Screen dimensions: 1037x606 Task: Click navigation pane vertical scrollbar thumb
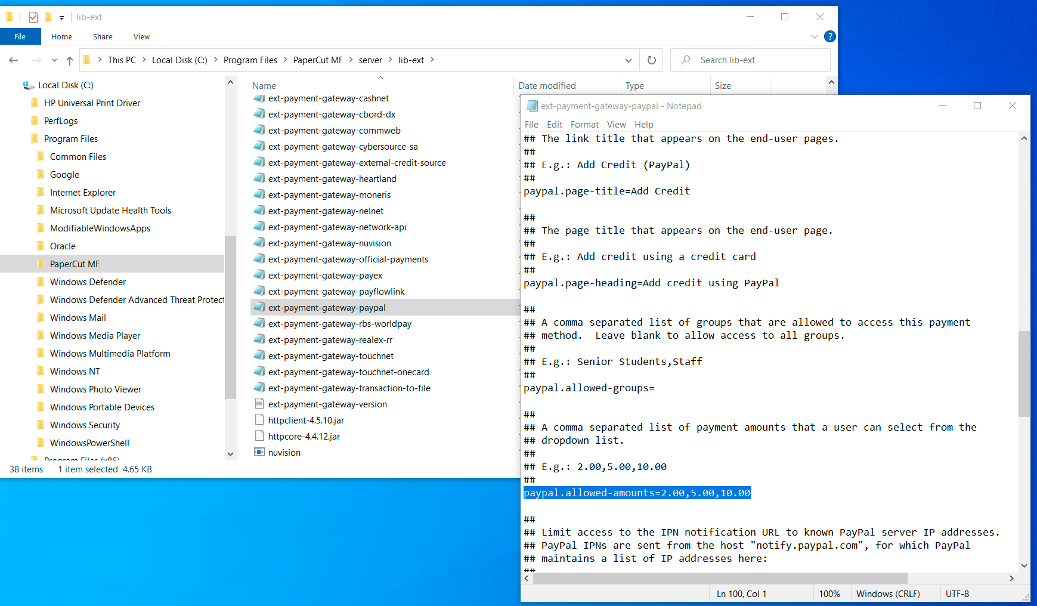[x=230, y=317]
